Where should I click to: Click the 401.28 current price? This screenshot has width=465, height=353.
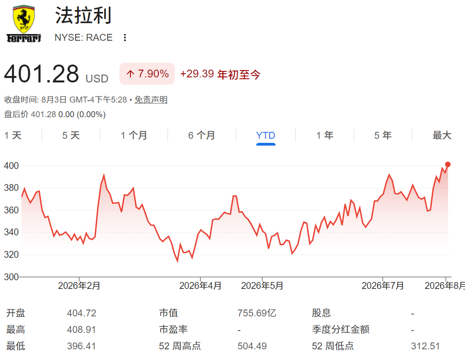click(42, 74)
